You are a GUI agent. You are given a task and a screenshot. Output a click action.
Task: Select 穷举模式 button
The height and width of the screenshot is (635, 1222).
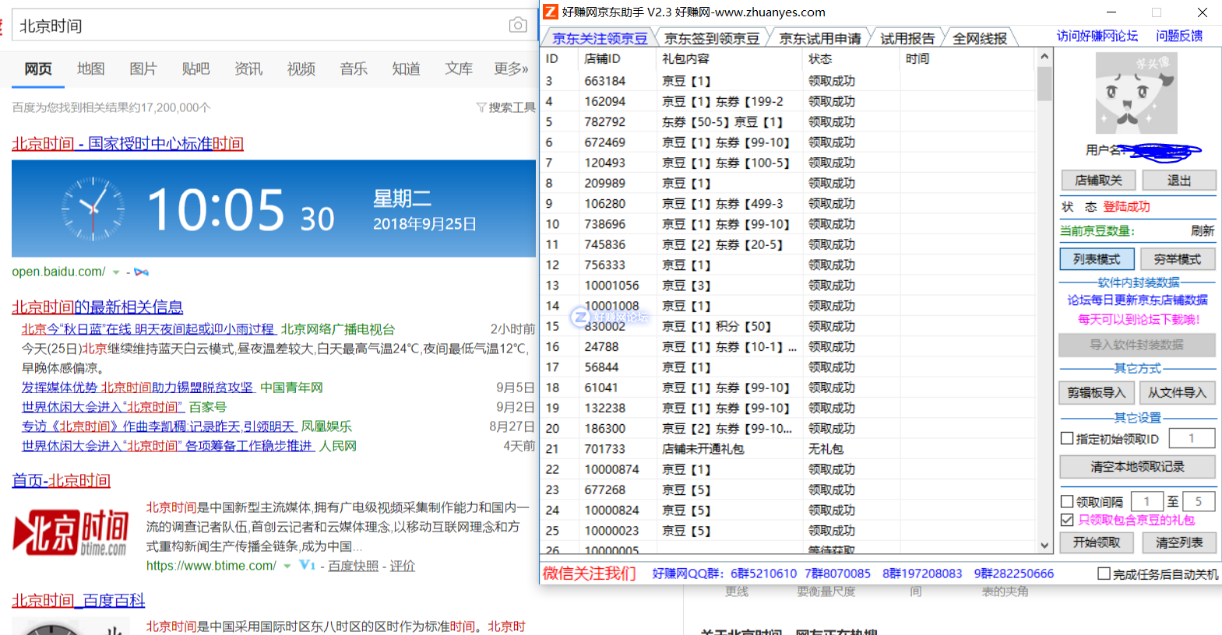[x=1178, y=259]
